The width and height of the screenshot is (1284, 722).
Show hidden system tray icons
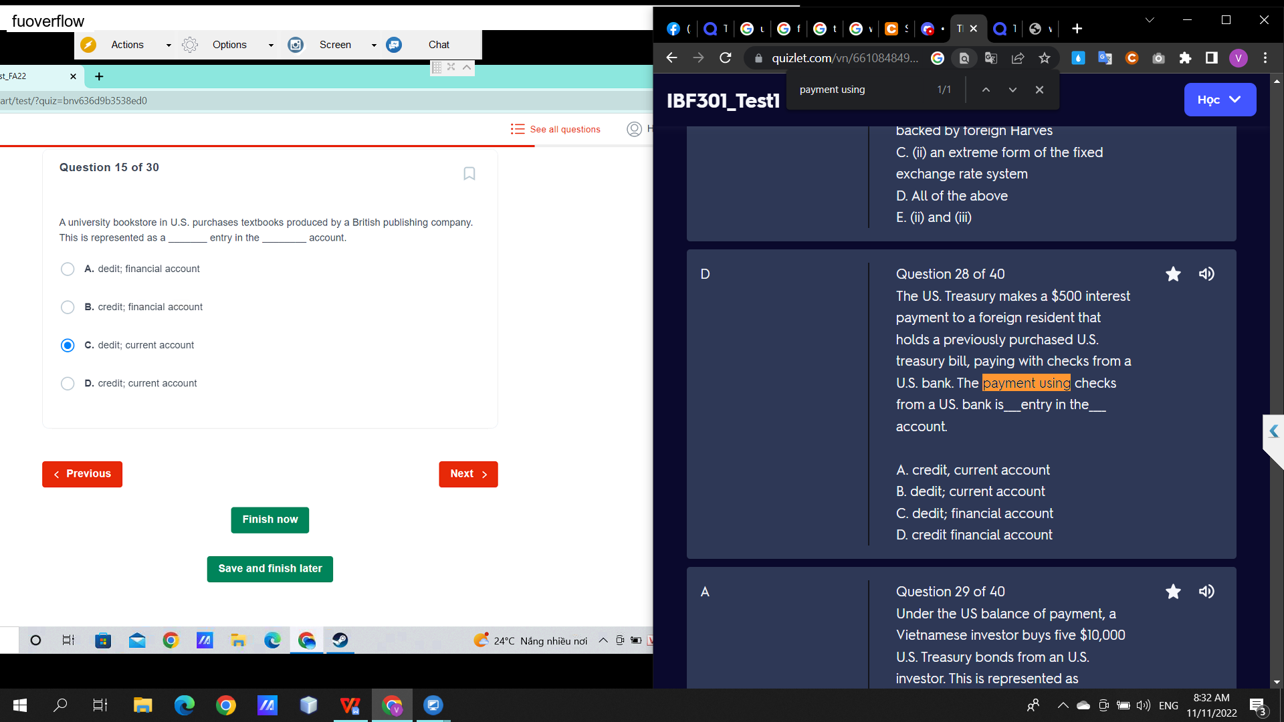click(1063, 705)
